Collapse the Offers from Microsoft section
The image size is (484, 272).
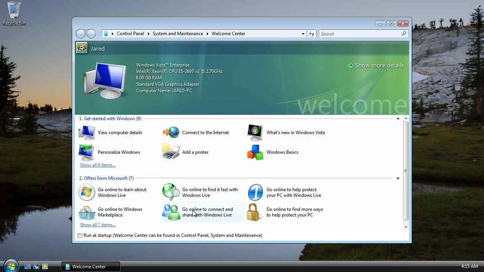click(x=398, y=178)
